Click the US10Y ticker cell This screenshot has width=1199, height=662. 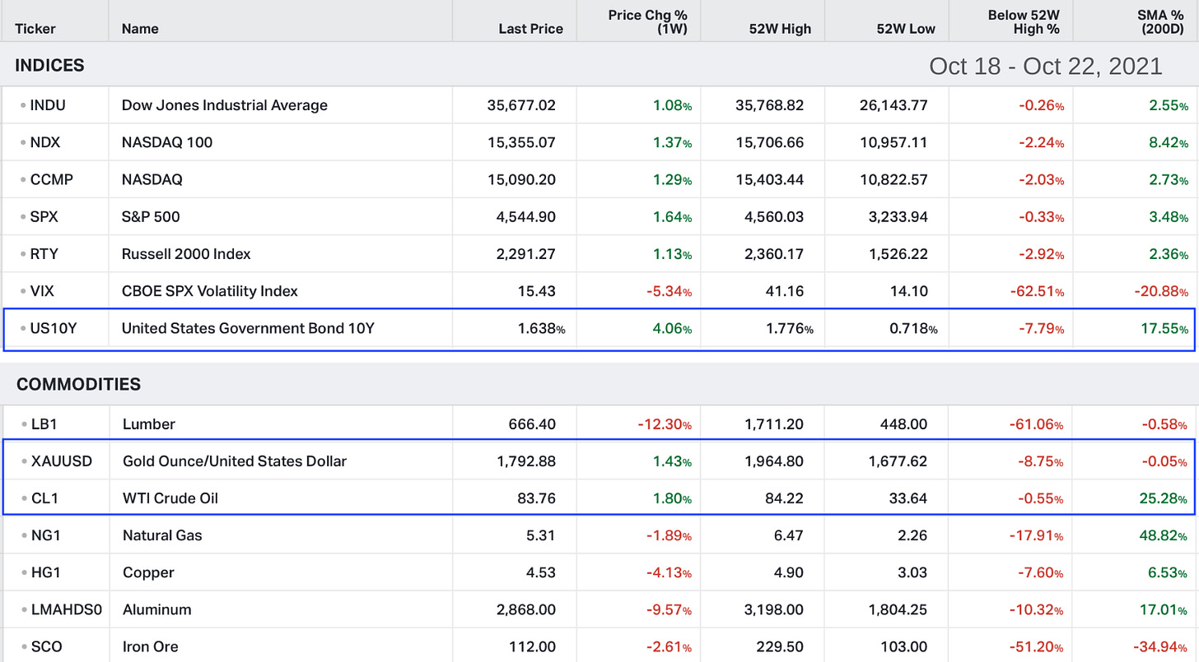[55, 329]
